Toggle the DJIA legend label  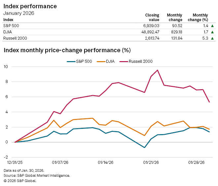(111, 61)
